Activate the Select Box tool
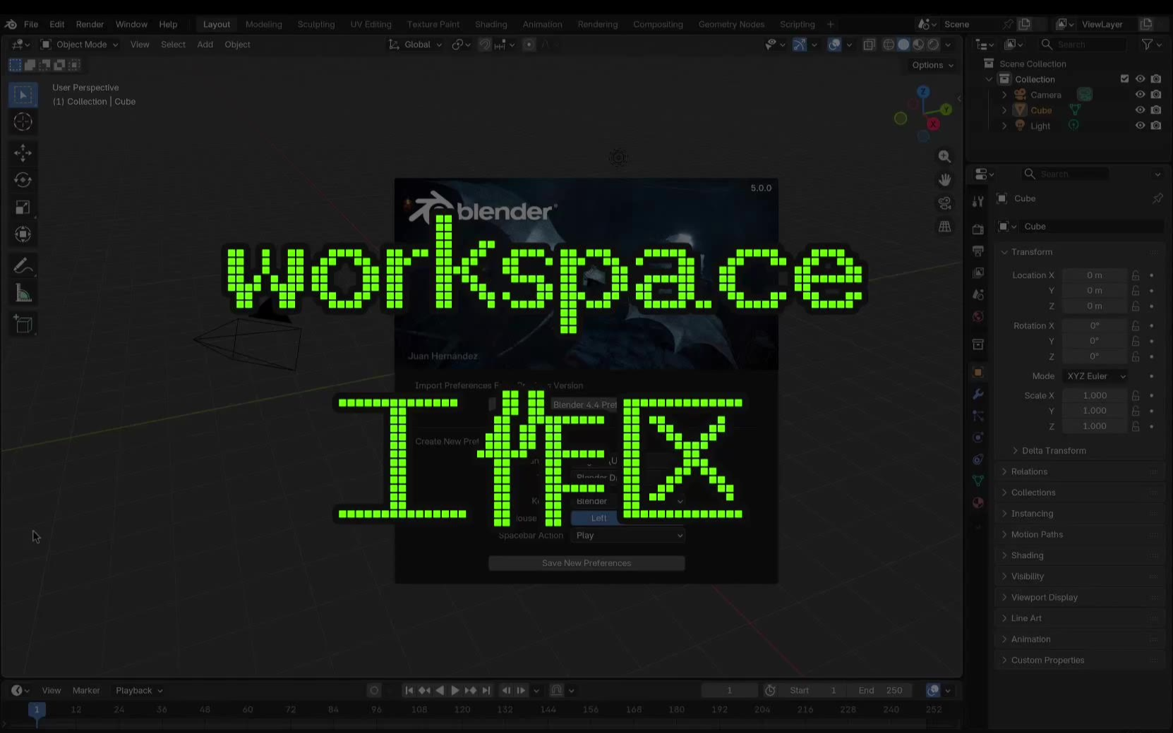This screenshot has width=1173, height=733. point(23,95)
